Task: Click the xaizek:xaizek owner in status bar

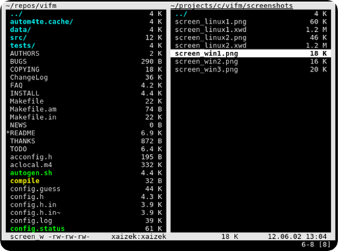Action: coord(139,237)
